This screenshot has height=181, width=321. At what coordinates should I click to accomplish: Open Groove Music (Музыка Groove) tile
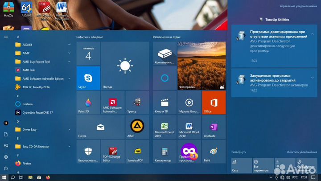point(189,103)
